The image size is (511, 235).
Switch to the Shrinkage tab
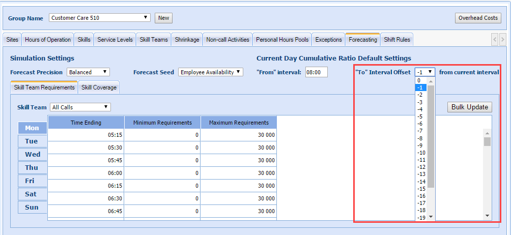187,40
